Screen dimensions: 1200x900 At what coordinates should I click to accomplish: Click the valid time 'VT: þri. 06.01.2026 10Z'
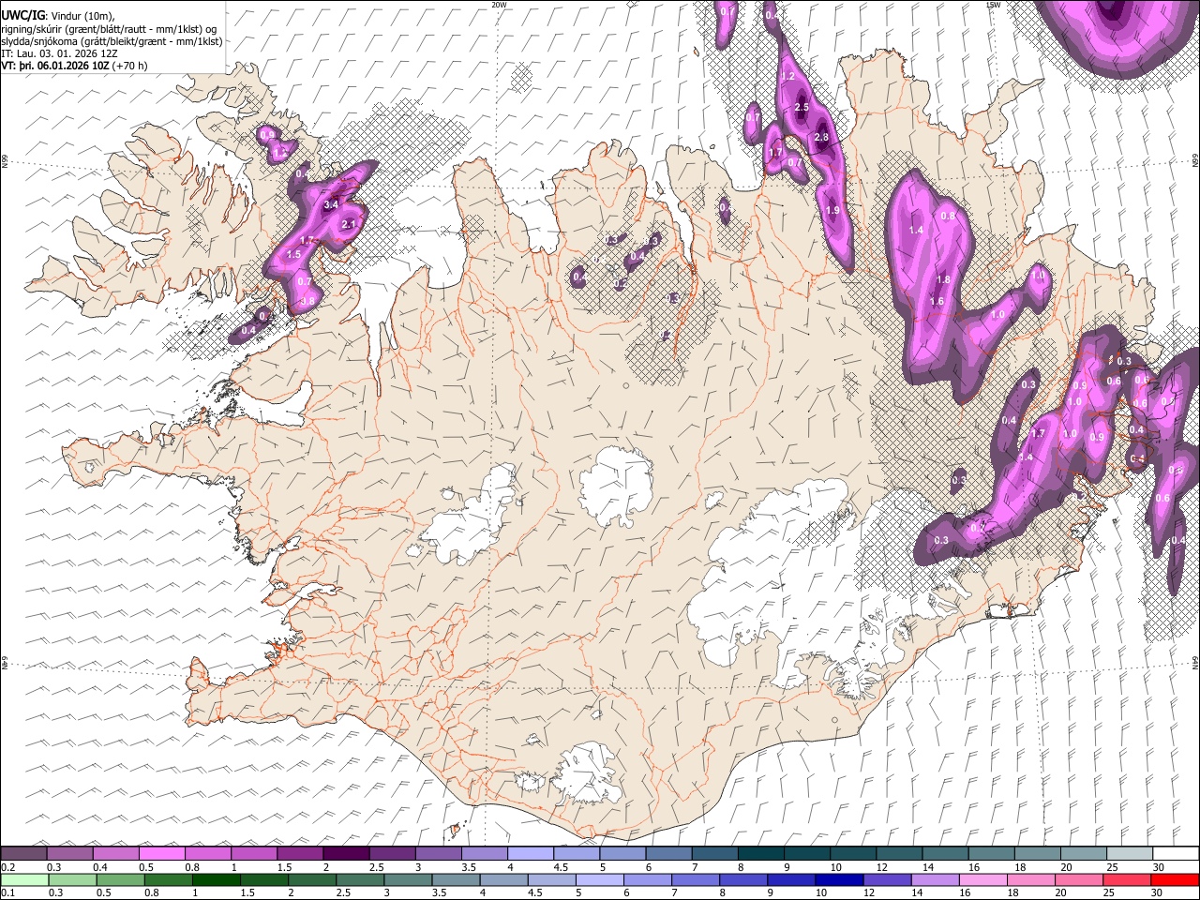click(x=54, y=67)
